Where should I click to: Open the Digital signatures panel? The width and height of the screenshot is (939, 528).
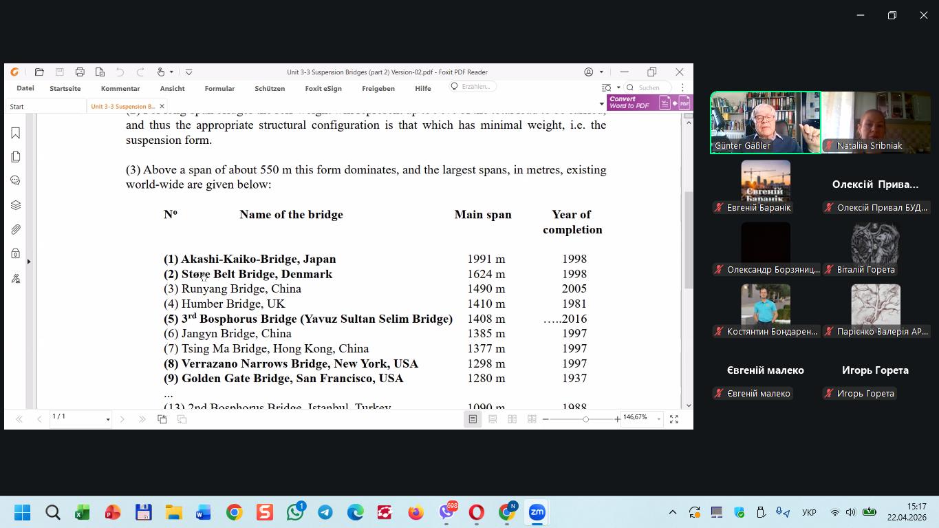pos(15,279)
